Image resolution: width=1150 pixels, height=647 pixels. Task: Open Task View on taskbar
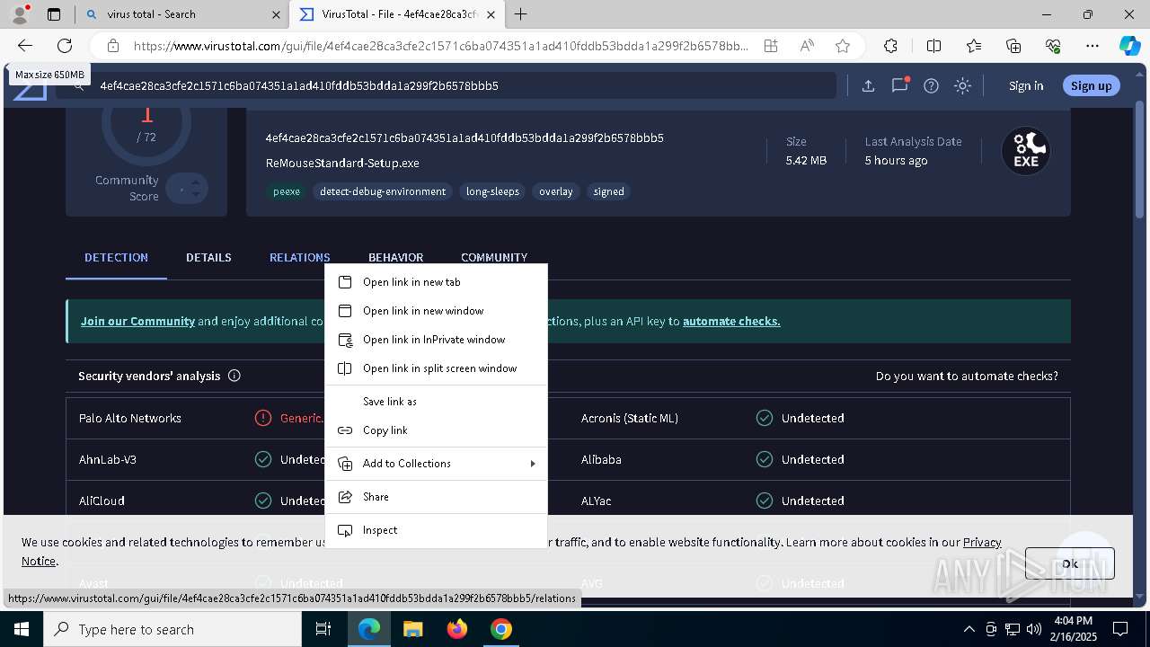coord(323,629)
